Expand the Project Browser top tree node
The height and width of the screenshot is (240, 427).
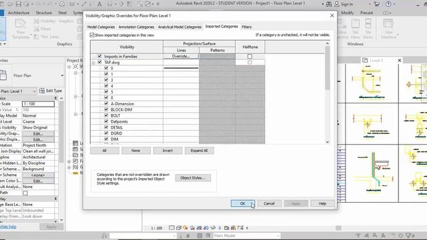69,67
